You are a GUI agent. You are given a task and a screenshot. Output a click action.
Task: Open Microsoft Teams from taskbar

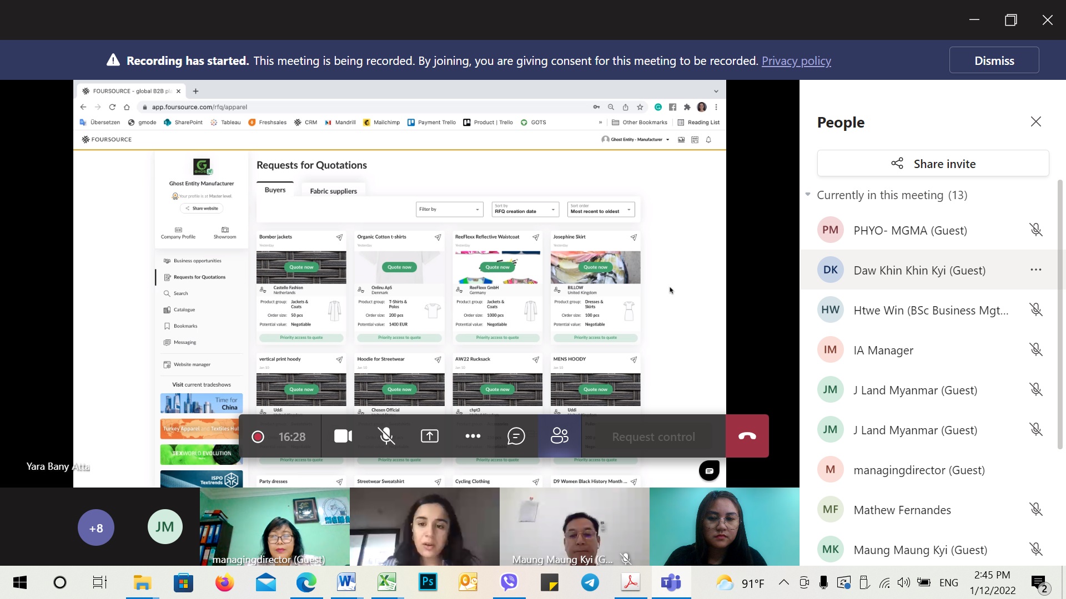pyautogui.click(x=671, y=582)
